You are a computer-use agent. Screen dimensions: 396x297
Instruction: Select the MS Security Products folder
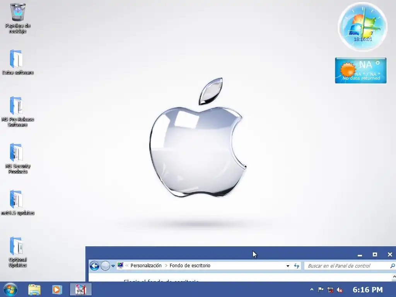[x=17, y=158]
